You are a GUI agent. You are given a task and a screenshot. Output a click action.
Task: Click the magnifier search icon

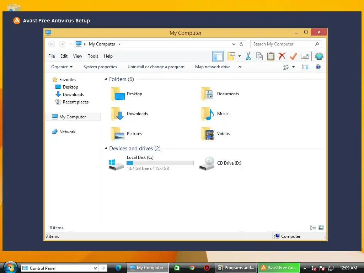tap(317, 44)
